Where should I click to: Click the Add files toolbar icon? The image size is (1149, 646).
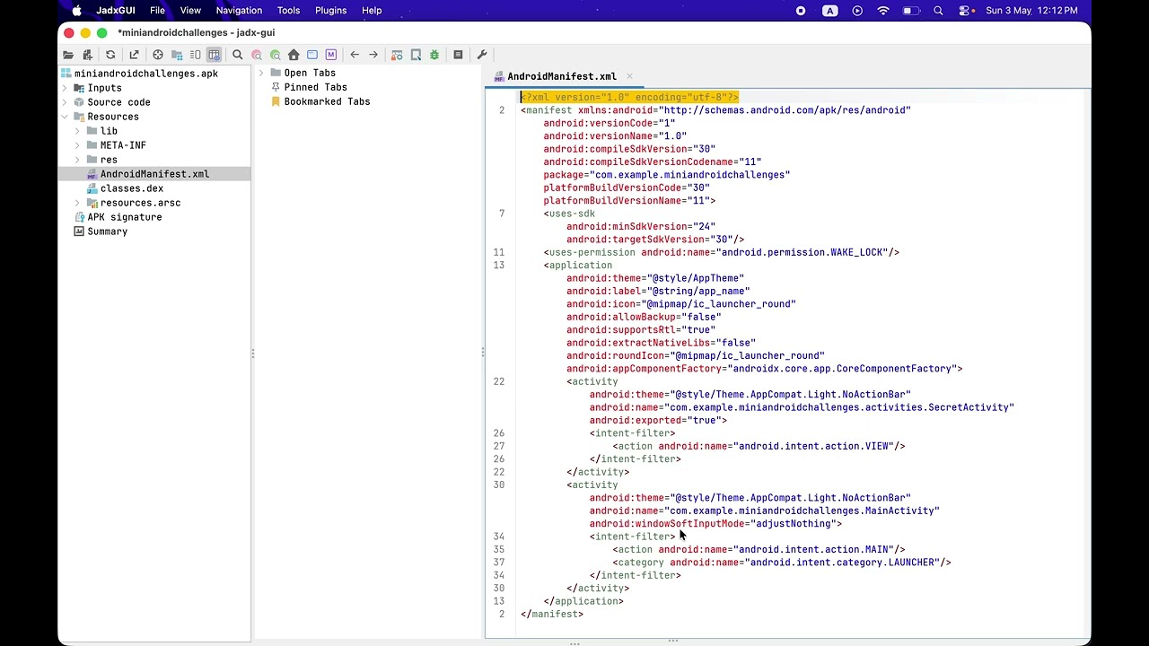click(x=87, y=55)
